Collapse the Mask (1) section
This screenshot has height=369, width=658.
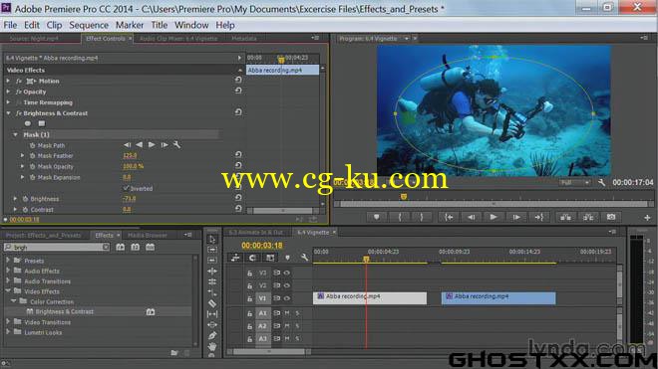tap(16, 135)
